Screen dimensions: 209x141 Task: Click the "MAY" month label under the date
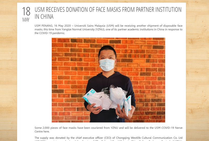click(26, 20)
